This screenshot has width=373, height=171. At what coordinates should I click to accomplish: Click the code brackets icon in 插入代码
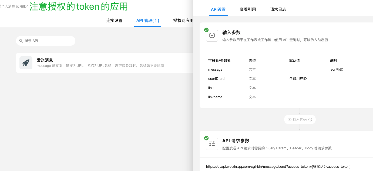pyautogui.click(x=289, y=120)
